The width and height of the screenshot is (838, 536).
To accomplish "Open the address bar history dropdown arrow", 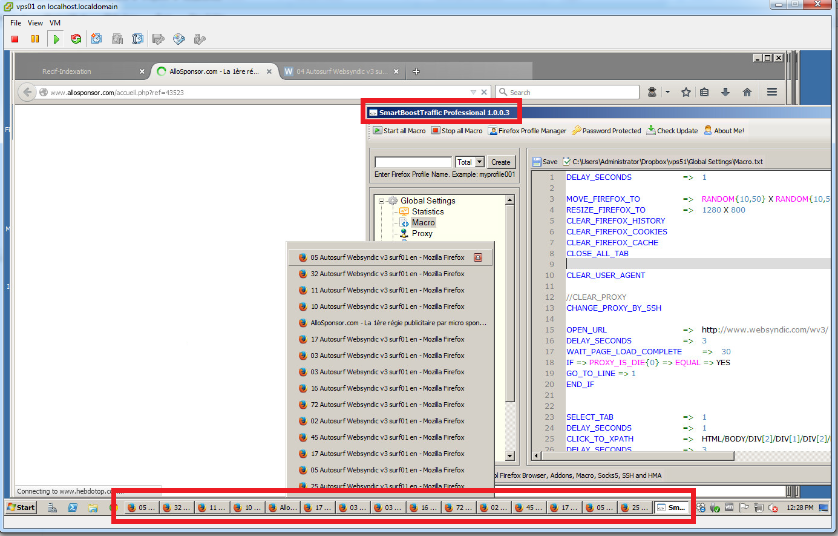I will click(473, 93).
